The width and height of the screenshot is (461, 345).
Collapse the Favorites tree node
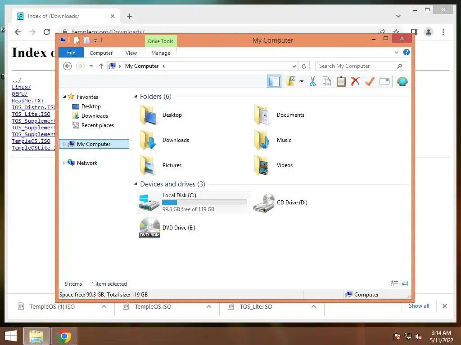[64, 97]
